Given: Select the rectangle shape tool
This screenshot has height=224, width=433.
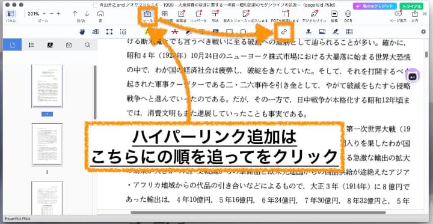Looking at the screenshot, I should pos(229,32).
